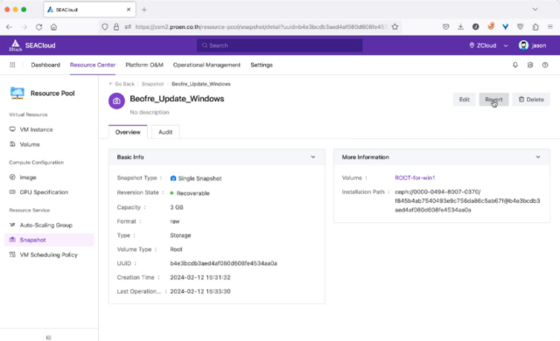
Task: Open the ROOT-for-win1 volume link
Action: point(415,177)
